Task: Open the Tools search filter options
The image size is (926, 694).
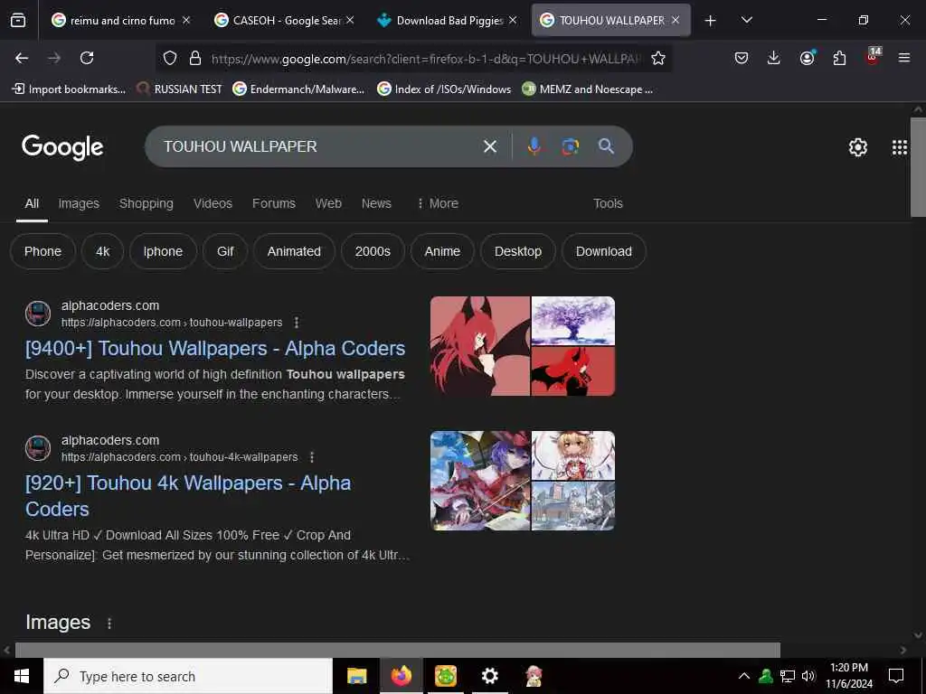Action: (608, 203)
